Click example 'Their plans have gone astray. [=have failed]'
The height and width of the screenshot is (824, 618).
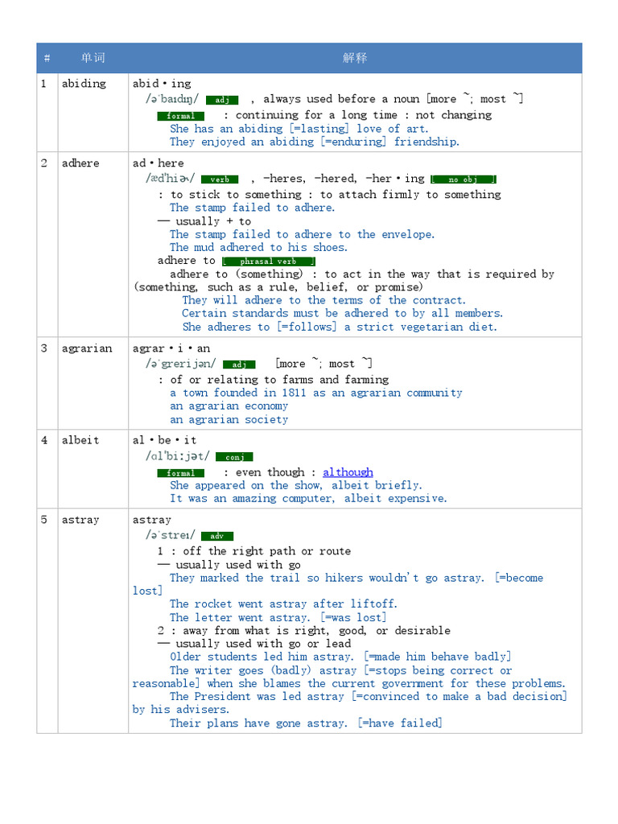point(306,723)
